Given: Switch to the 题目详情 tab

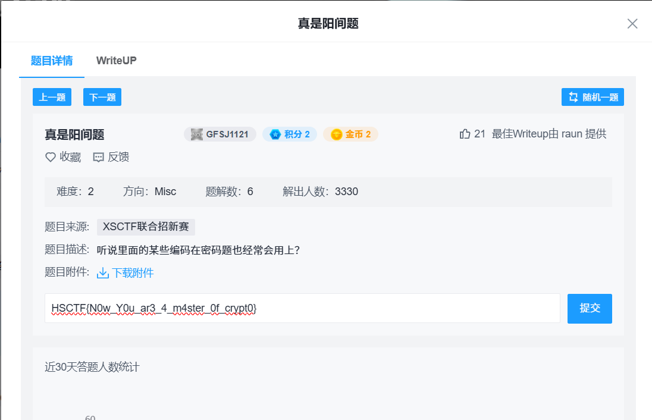Looking at the screenshot, I should [x=52, y=61].
